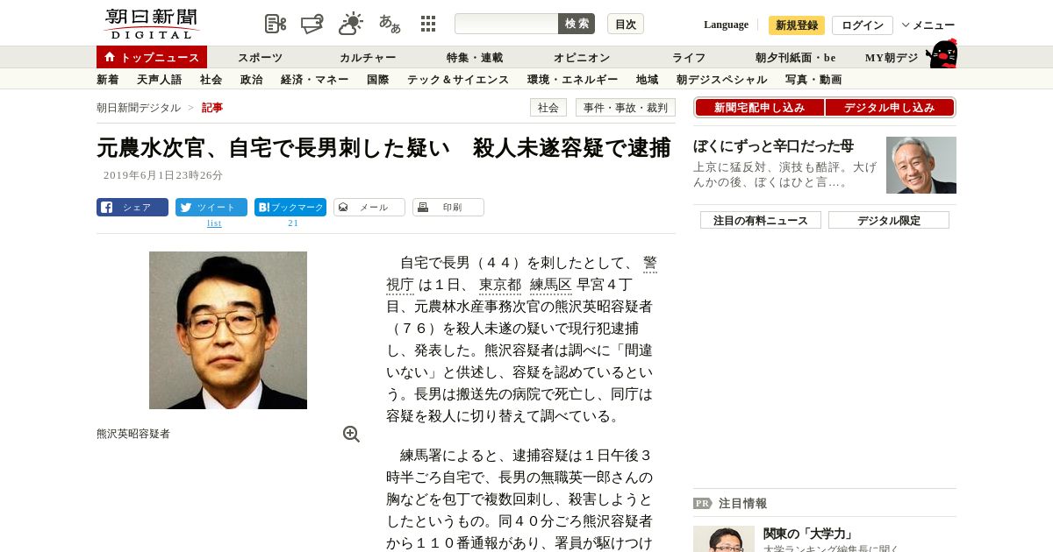Screen dimensions: 1053x552
Task: Select the MY朝デジ tab
Action: (892, 58)
